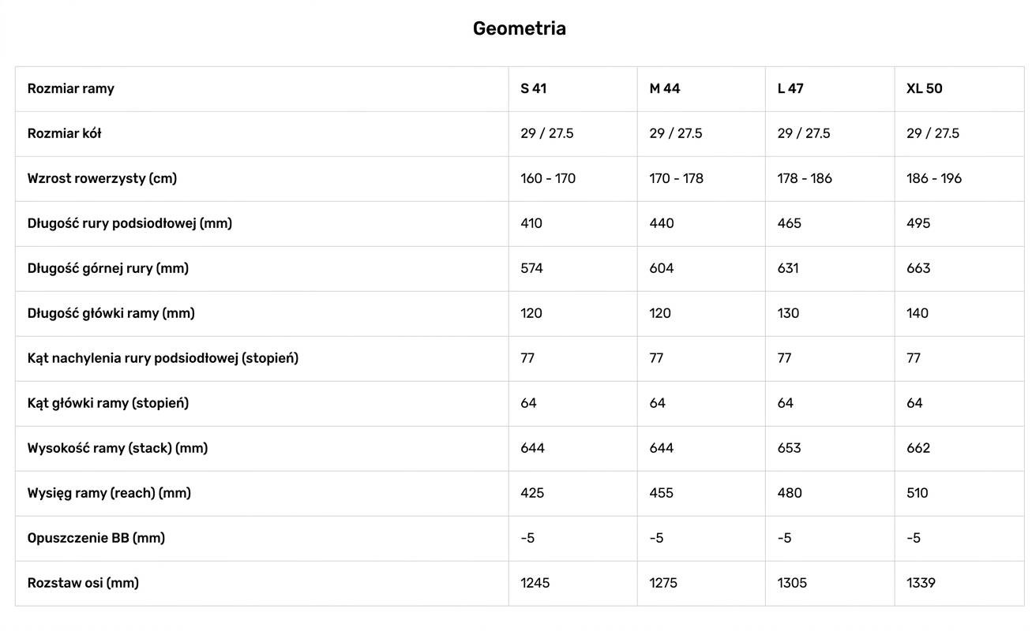1032x631 pixels.
Task: Select the S 41 frame size column header
Action: click(533, 88)
